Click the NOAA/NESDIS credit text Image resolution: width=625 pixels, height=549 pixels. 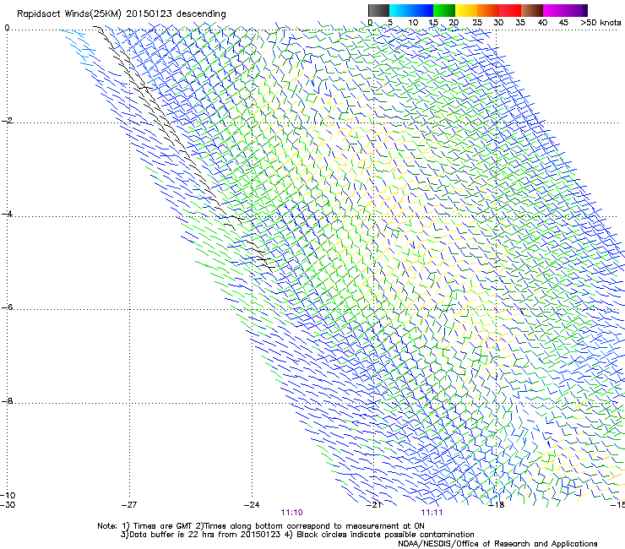click(x=497, y=544)
